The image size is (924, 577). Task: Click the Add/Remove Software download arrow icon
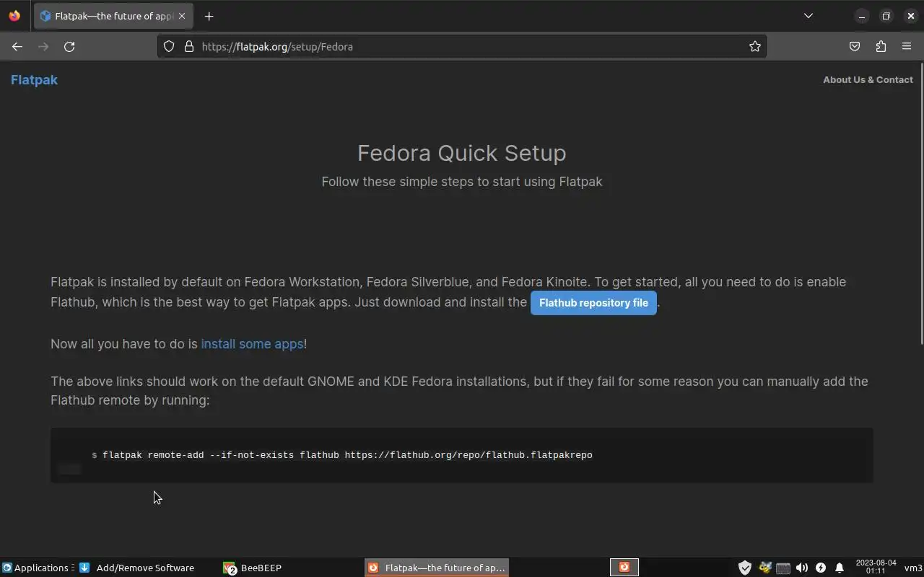point(84,568)
